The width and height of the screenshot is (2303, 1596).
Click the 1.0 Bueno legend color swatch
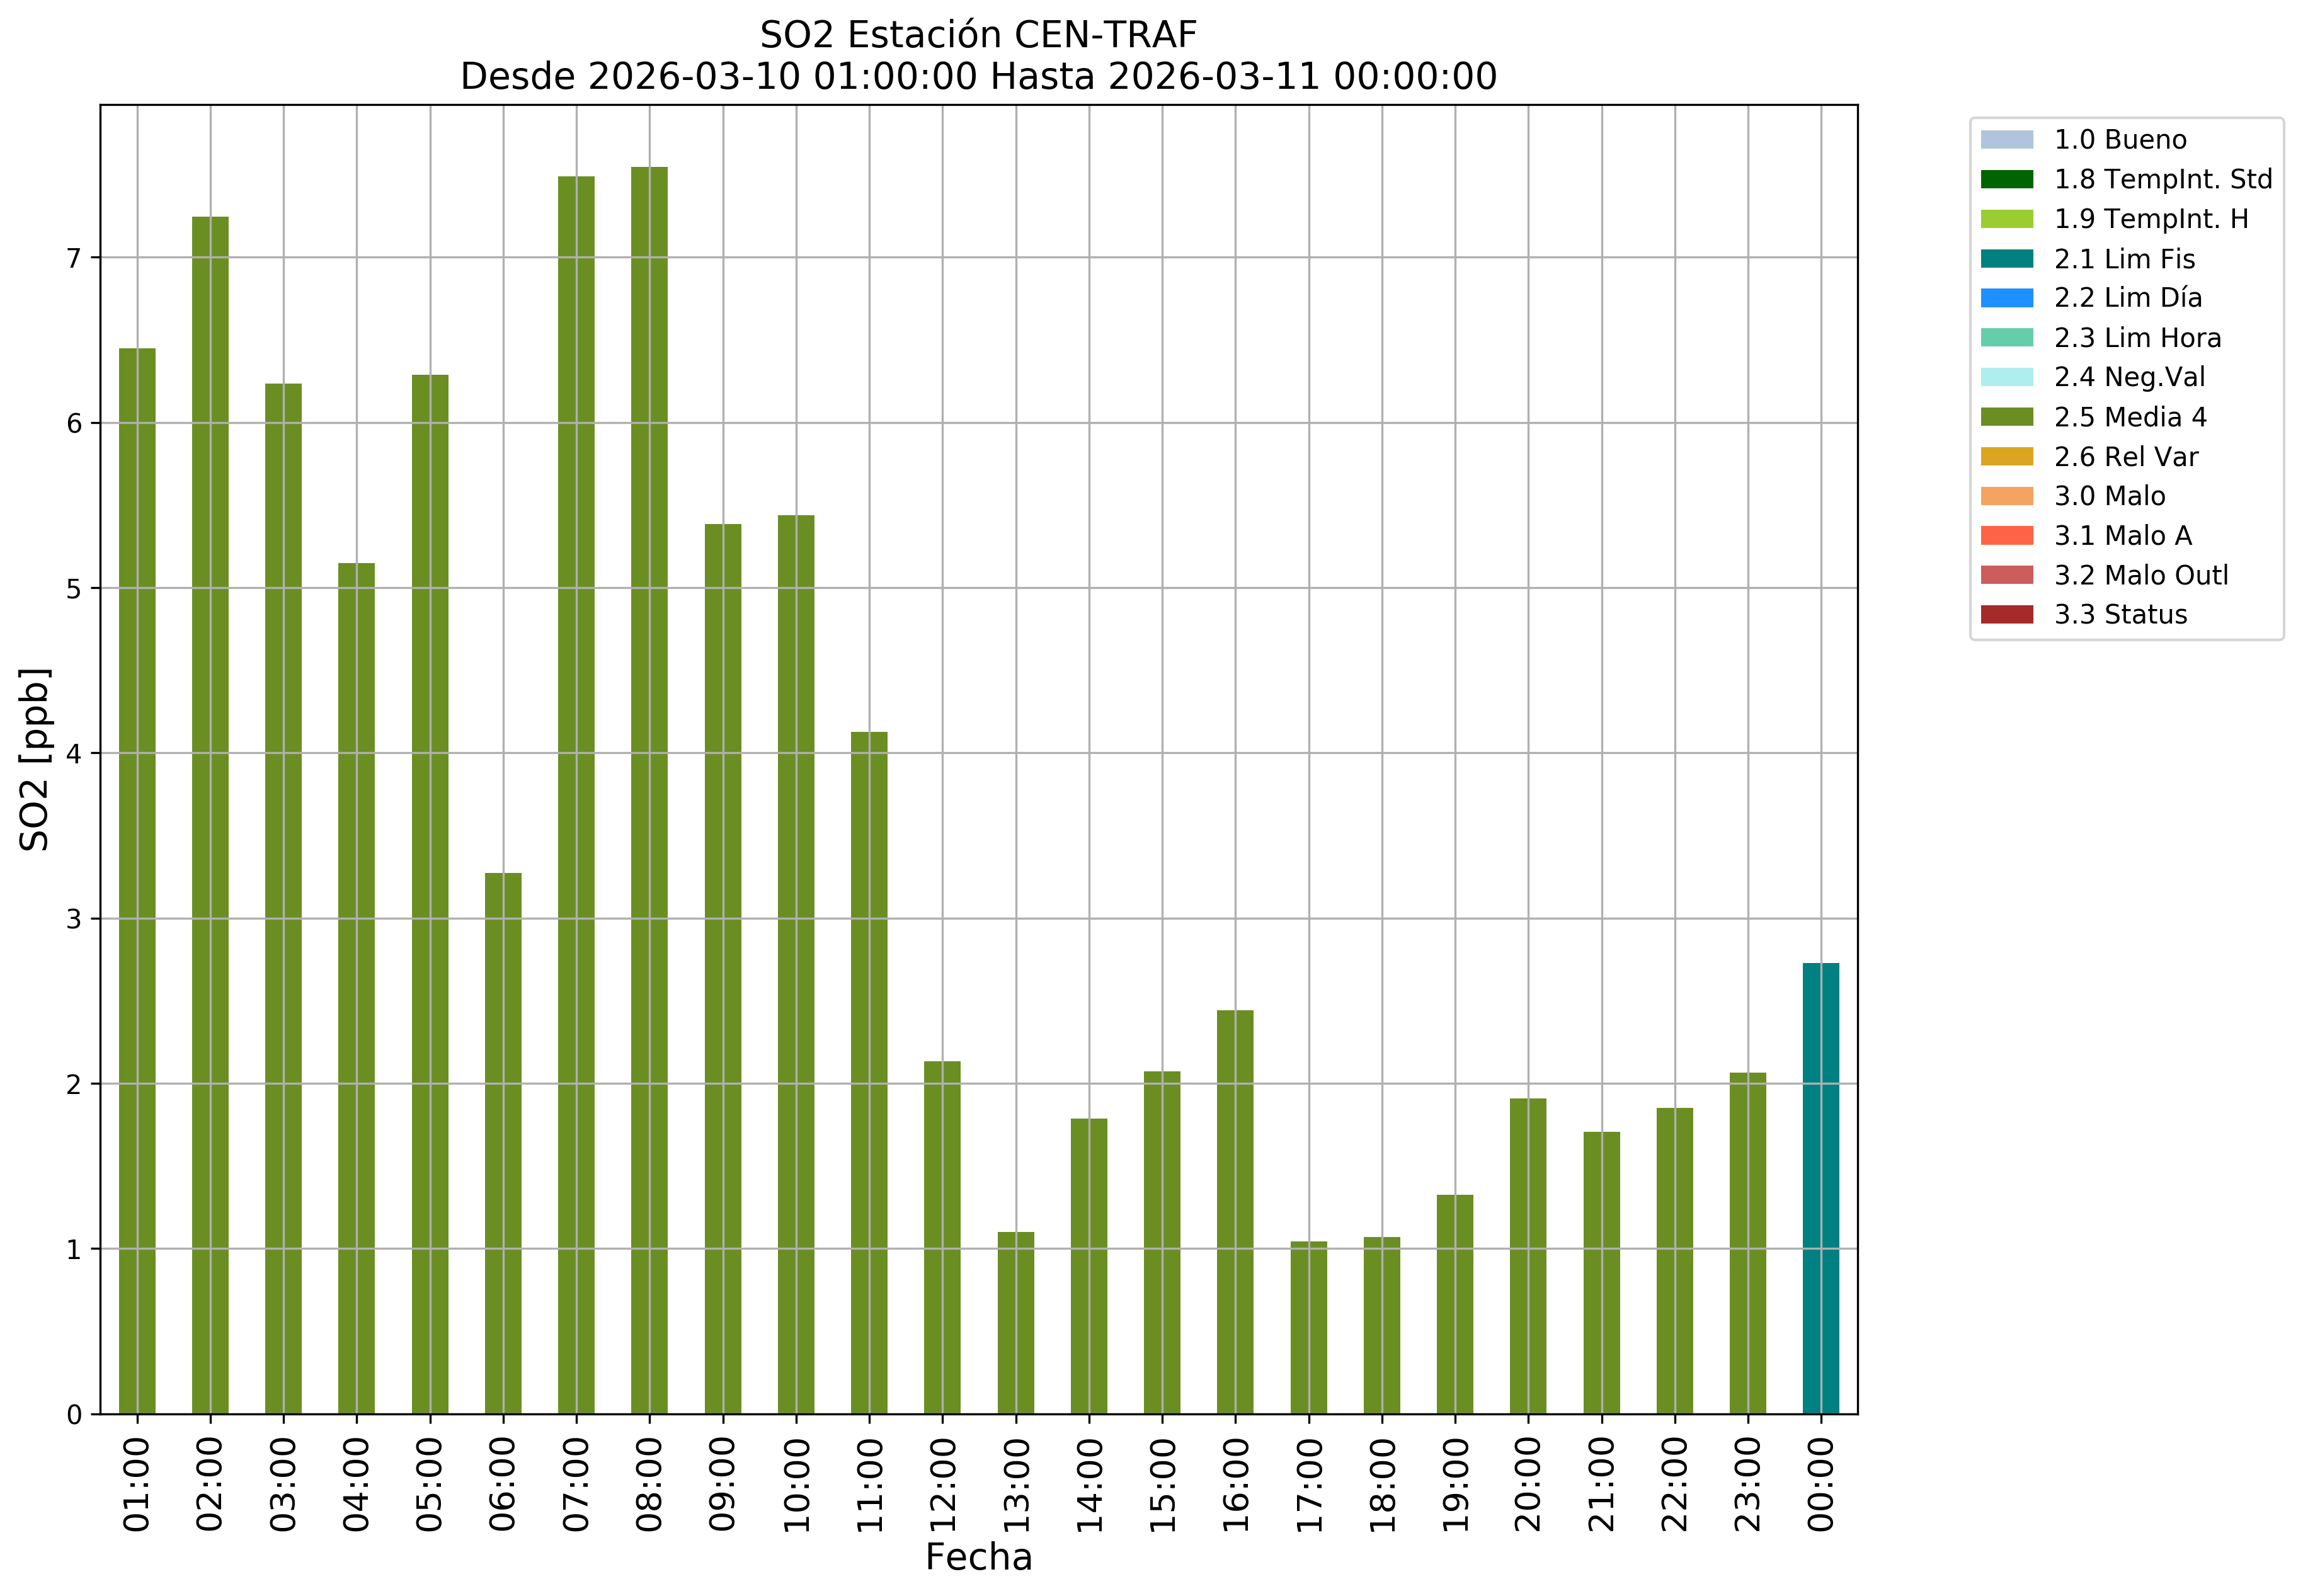click(x=2006, y=140)
